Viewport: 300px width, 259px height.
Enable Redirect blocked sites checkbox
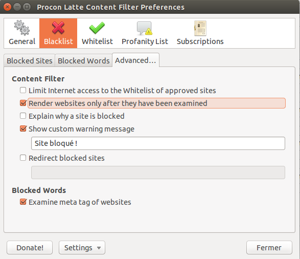pyautogui.click(x=23, y=158)
